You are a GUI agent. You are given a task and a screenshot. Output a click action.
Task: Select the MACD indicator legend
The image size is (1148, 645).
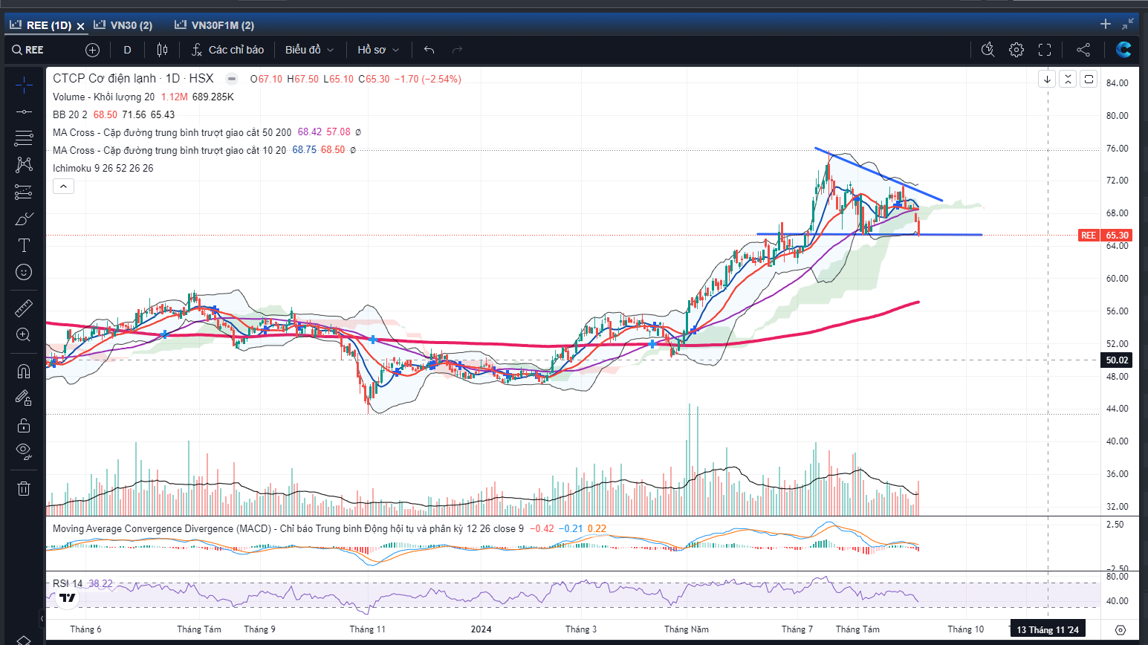coord(288,529)
